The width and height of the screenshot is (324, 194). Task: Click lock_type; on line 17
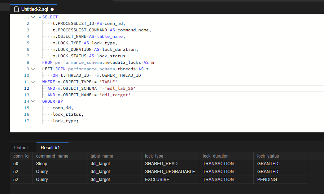(x=66, y=121)
